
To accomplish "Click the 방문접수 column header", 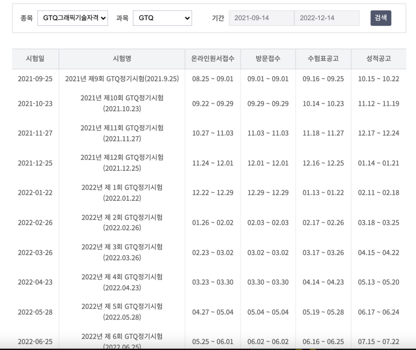I will click(x=268, y=59).
